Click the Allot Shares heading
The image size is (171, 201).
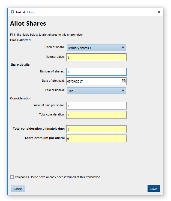pos(28,24)
